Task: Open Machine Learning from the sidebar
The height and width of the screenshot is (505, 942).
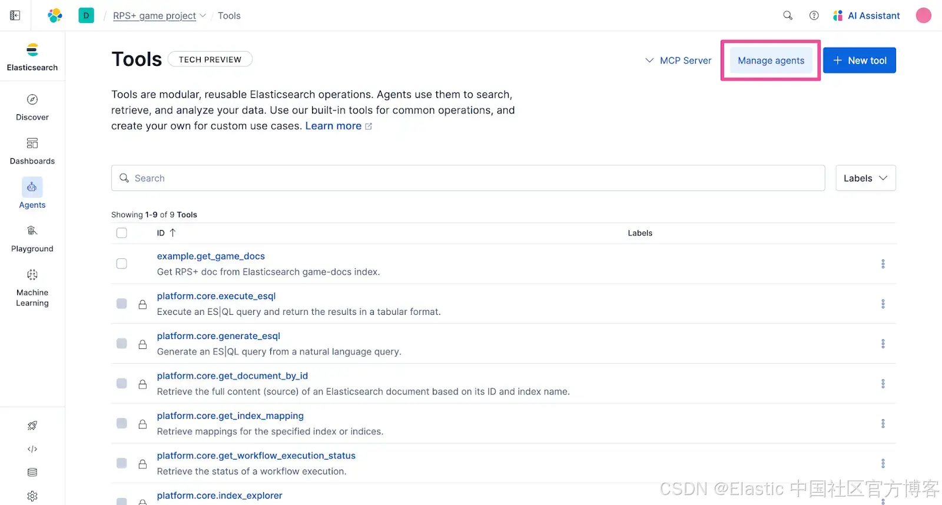Action: tap(32, 288)
